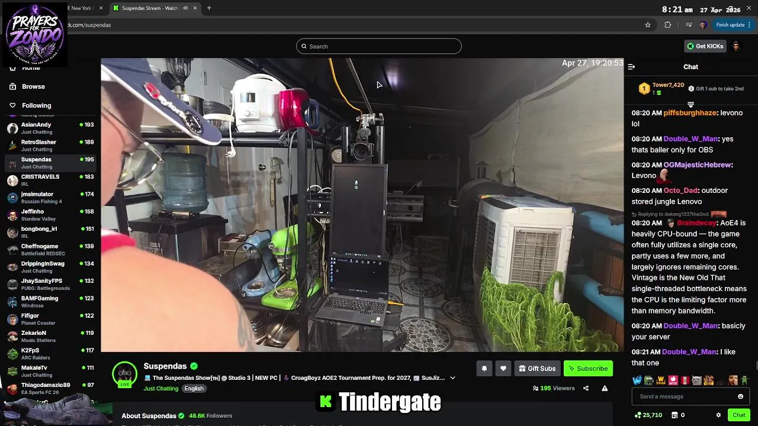758x426 pixels.
Task: Open browser extensions puzzle icon
Action: pos(668,25)
